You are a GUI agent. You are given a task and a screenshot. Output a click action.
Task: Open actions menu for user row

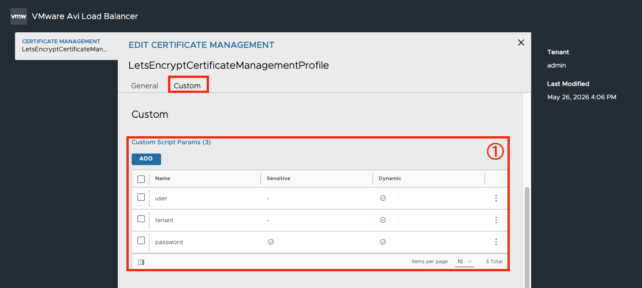(496, 198)
